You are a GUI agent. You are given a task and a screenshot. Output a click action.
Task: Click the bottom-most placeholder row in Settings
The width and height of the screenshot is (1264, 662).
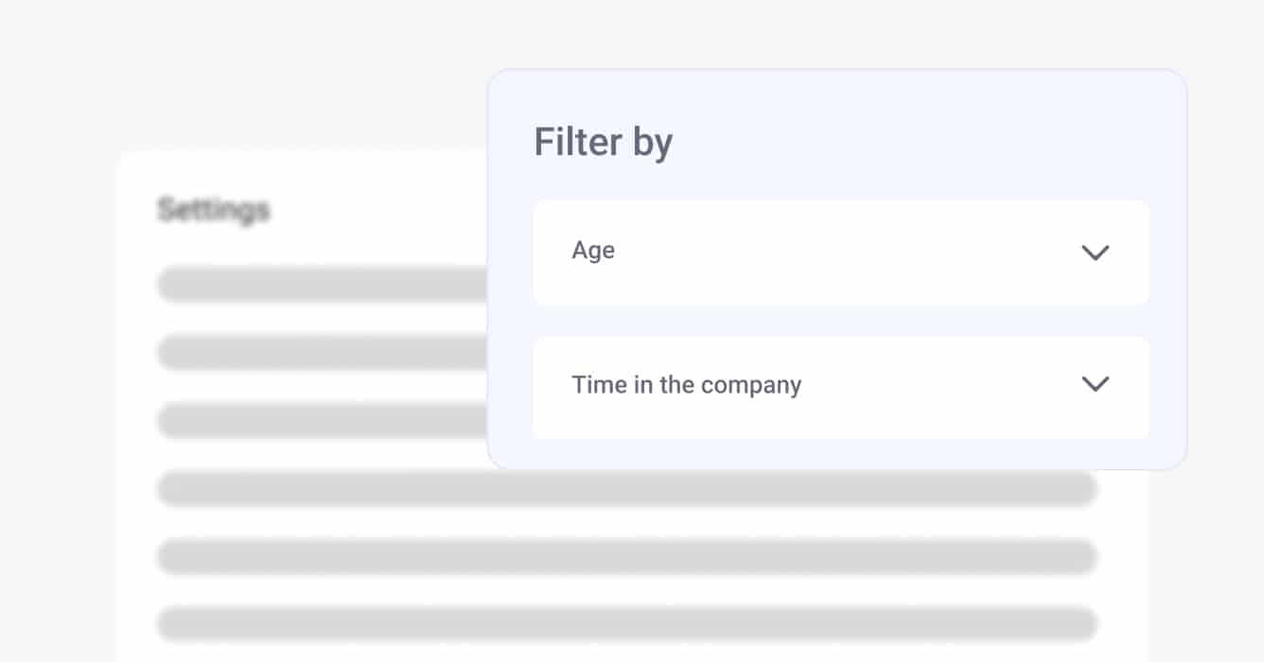[626, 624]
